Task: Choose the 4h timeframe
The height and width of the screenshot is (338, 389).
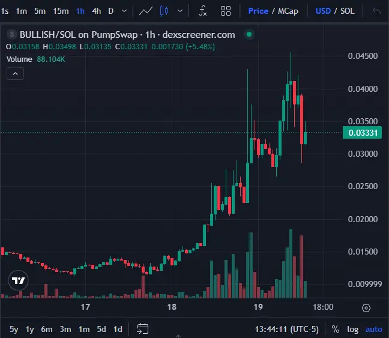Action: 97,11
